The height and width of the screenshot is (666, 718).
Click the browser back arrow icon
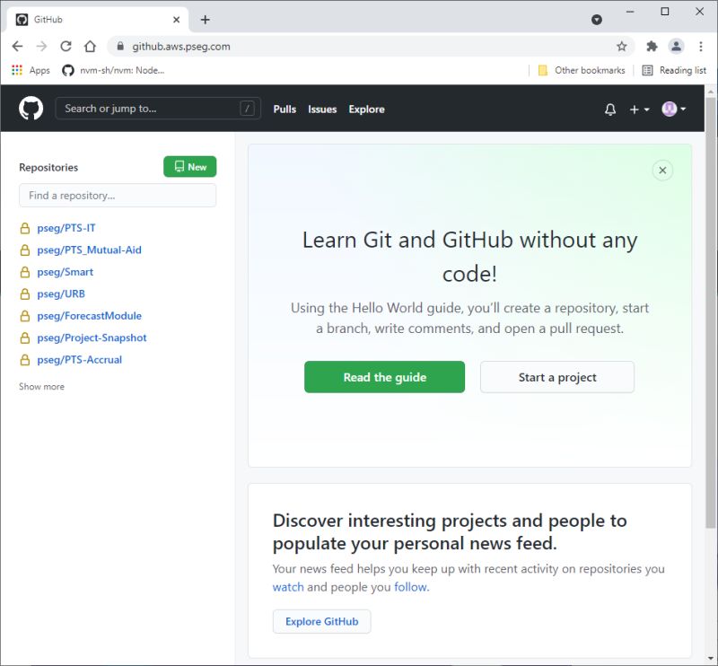click(x=17, y=46)
